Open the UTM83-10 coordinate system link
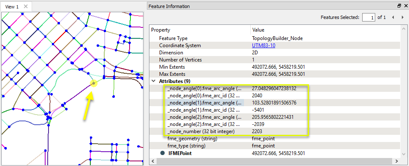The image size is (409, 166). click(263, 46)
